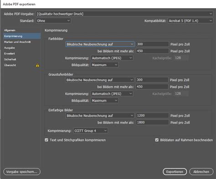Select the Marken und Anschnitt section
The height and width of the screenshot is (179, 216).
pos(22,42)
